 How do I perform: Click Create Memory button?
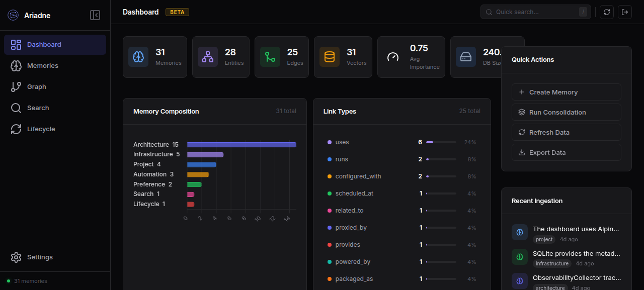click(567, 92)
